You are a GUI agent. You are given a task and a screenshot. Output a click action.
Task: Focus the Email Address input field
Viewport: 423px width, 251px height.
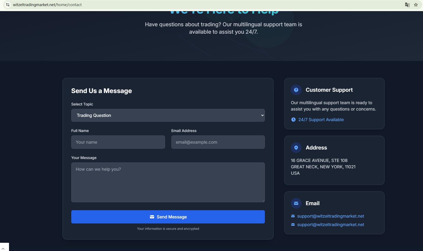(x=218, y=142)
